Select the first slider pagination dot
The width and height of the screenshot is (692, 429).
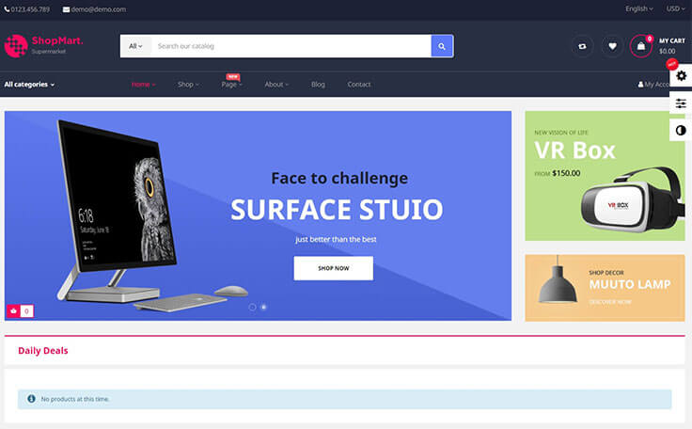click(252, 307)
